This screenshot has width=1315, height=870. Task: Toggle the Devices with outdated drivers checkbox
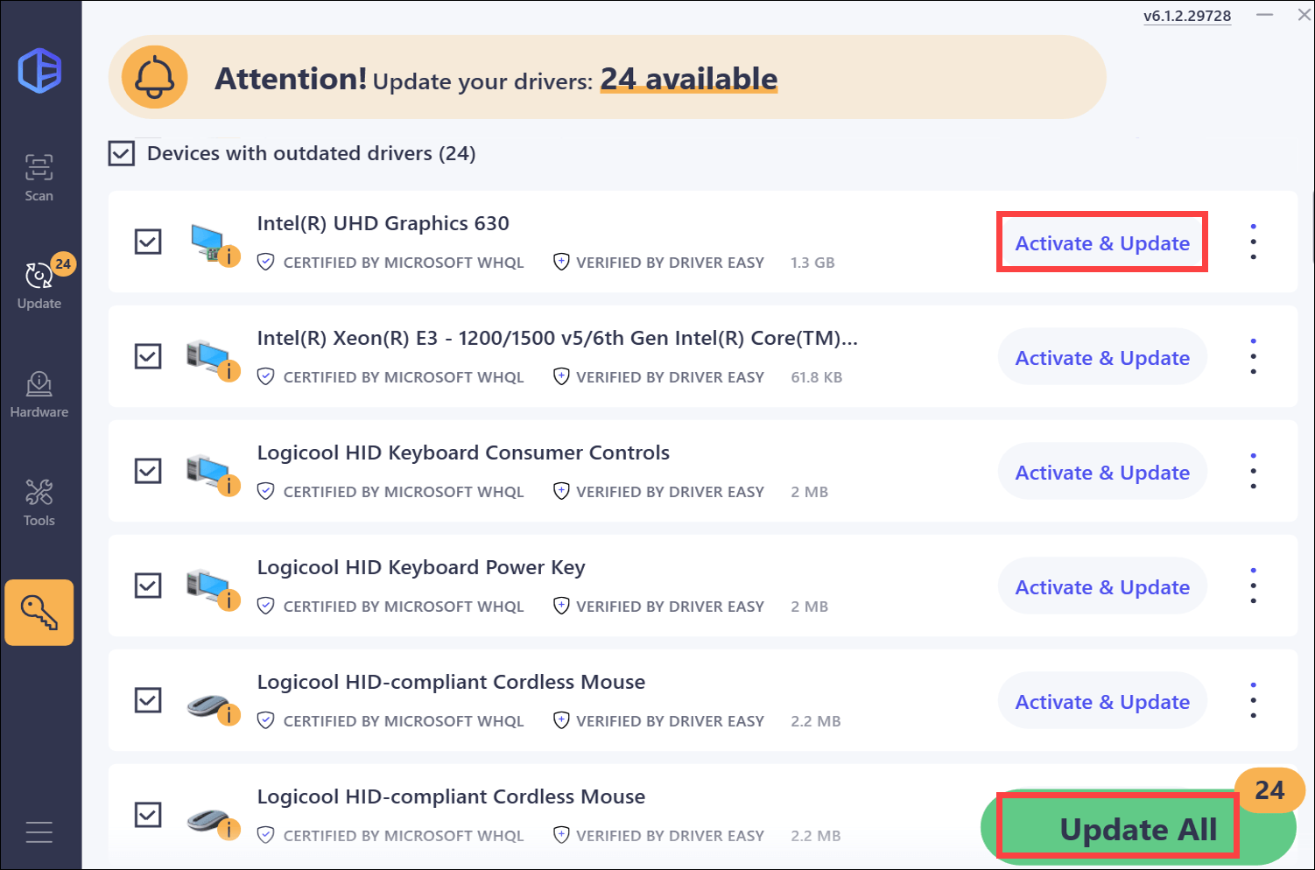coord(122,154)
